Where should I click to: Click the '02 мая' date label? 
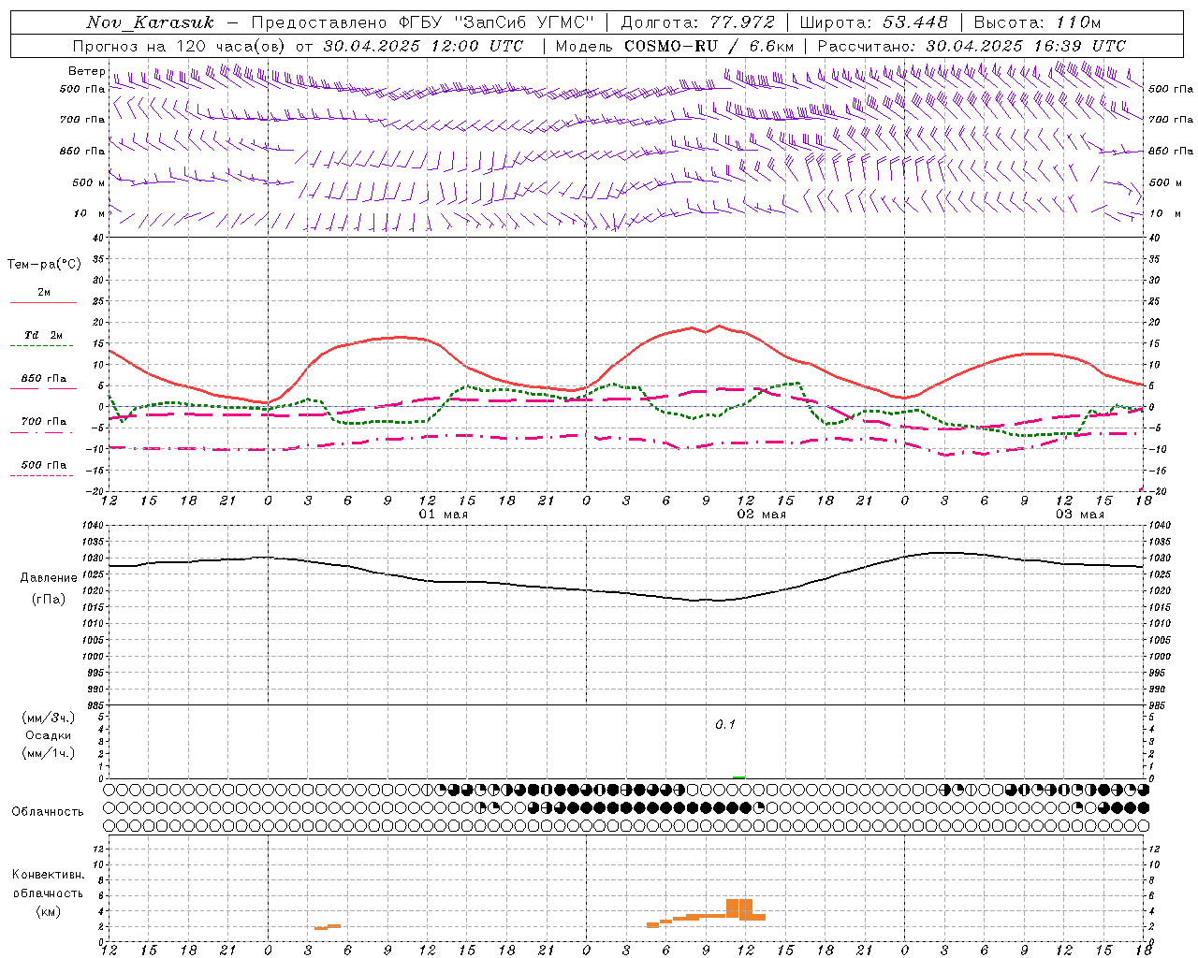point(762,515)
